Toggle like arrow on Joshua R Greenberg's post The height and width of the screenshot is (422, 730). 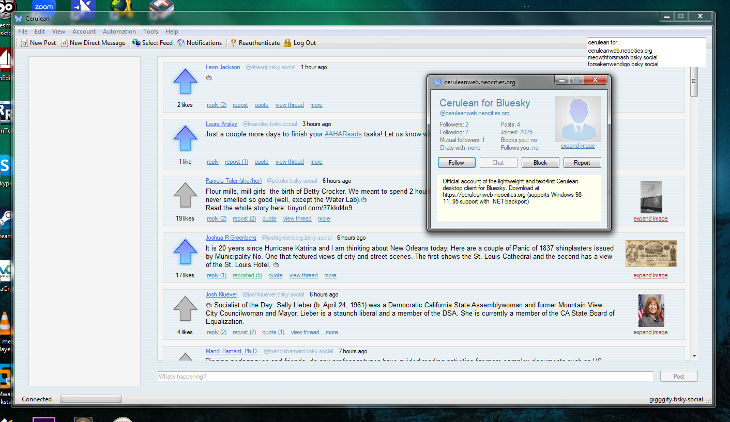click(185, 252)
